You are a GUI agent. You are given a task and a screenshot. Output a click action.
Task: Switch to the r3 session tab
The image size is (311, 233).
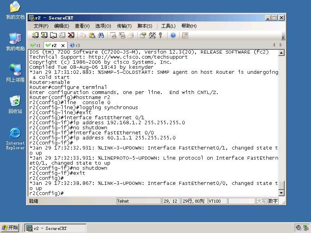[x=75, y=45]
